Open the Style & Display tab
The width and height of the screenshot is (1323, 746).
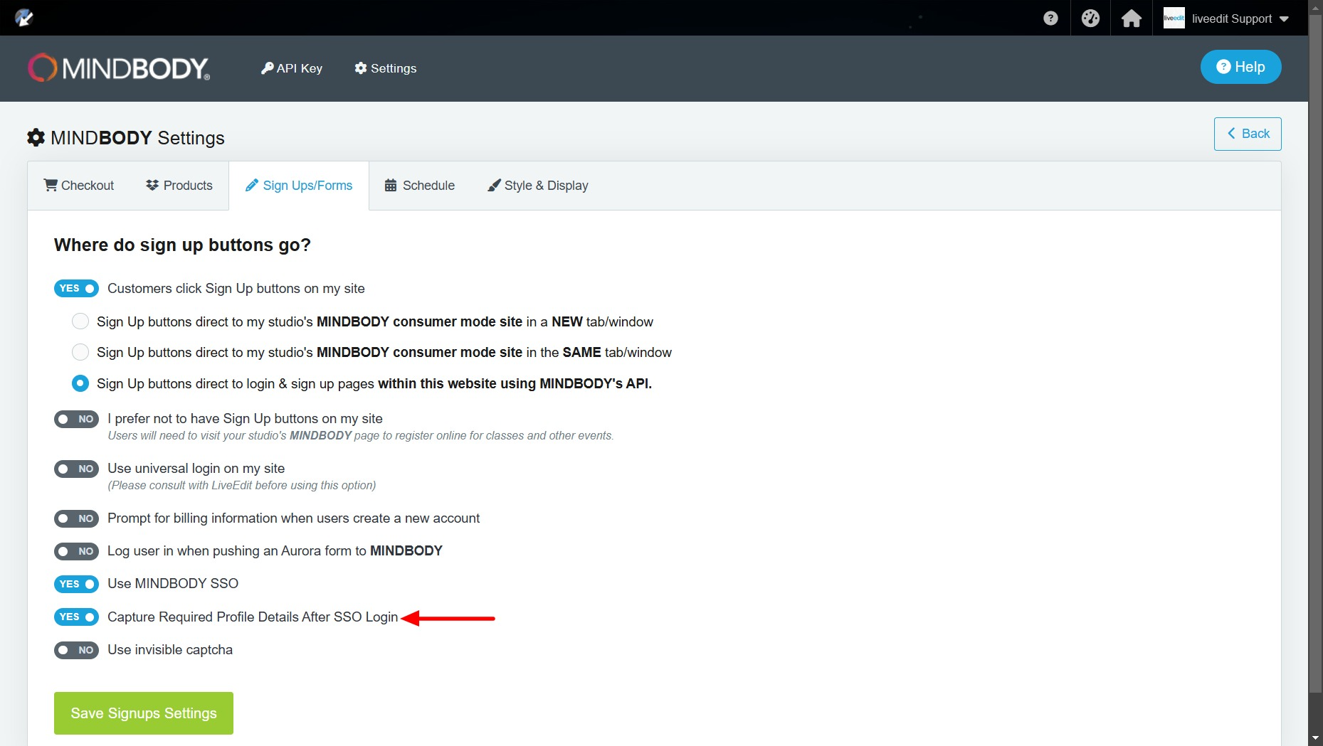(x=538, y=186)
